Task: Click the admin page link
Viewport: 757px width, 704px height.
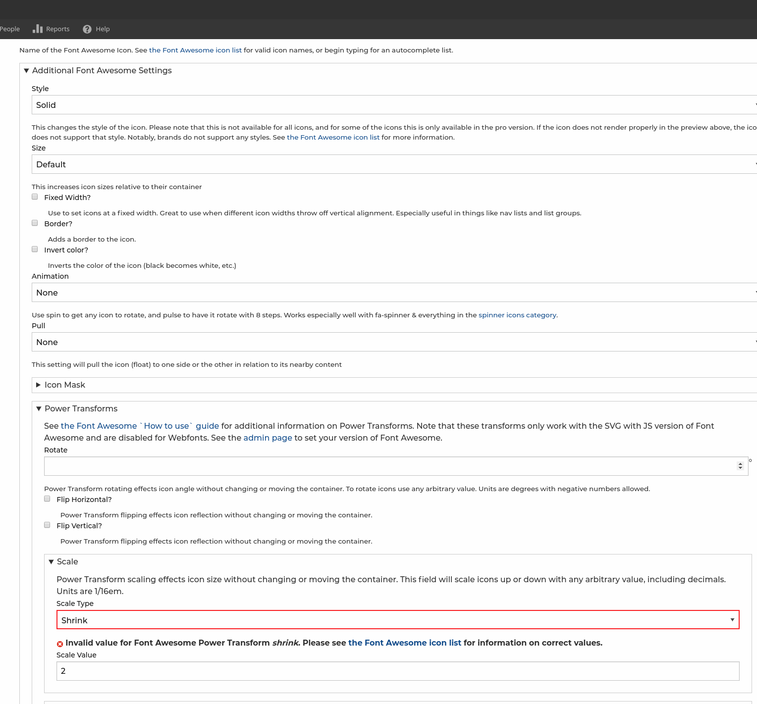Action: pos(268,438)
